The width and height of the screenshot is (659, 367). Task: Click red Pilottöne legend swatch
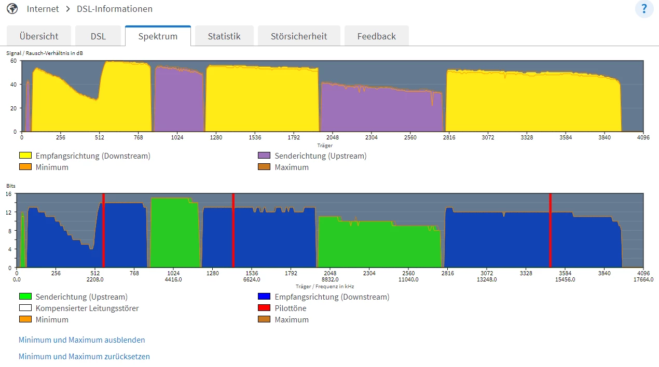point(264,308)
